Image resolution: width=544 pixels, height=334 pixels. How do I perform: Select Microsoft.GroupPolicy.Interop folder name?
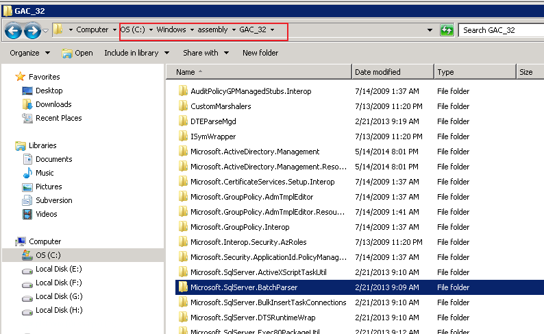click(240, 227)
